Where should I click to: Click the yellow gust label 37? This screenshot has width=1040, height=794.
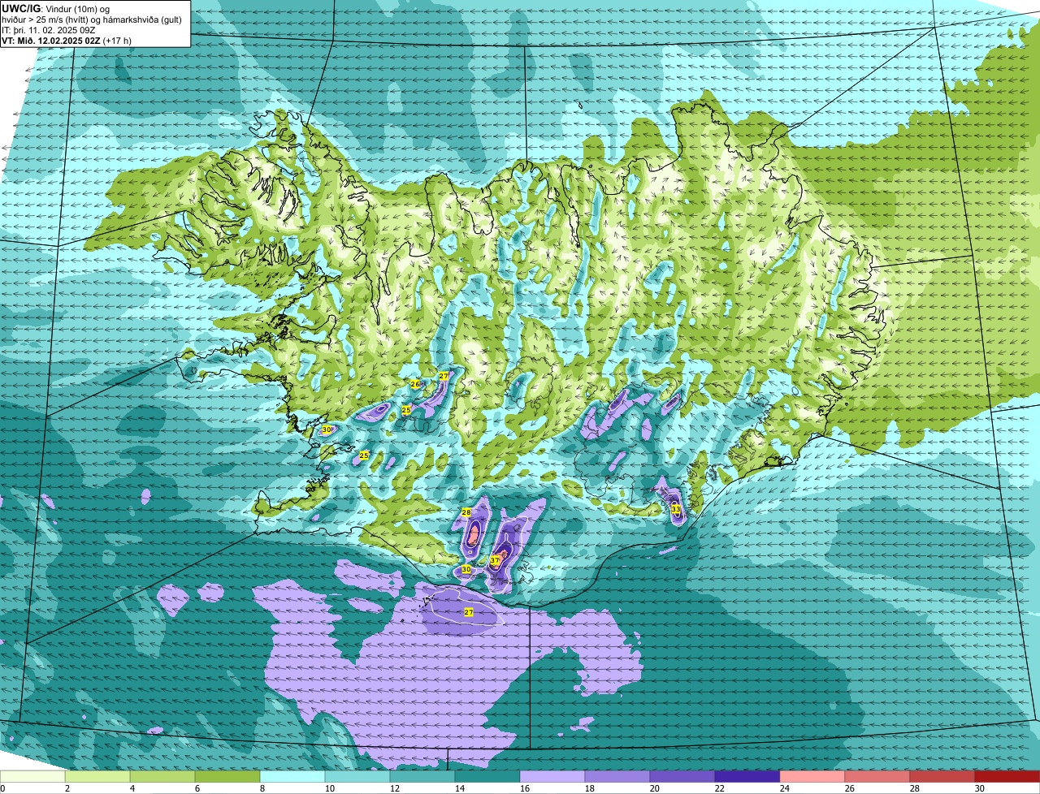point(495,560)
